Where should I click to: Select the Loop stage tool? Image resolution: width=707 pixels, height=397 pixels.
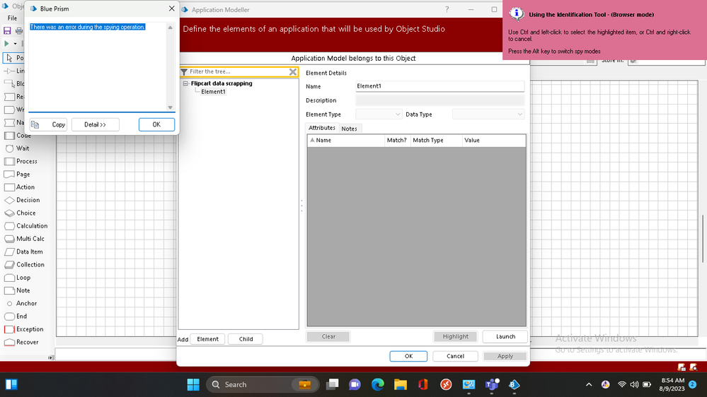pyautogui.click(x=23, y=278)
